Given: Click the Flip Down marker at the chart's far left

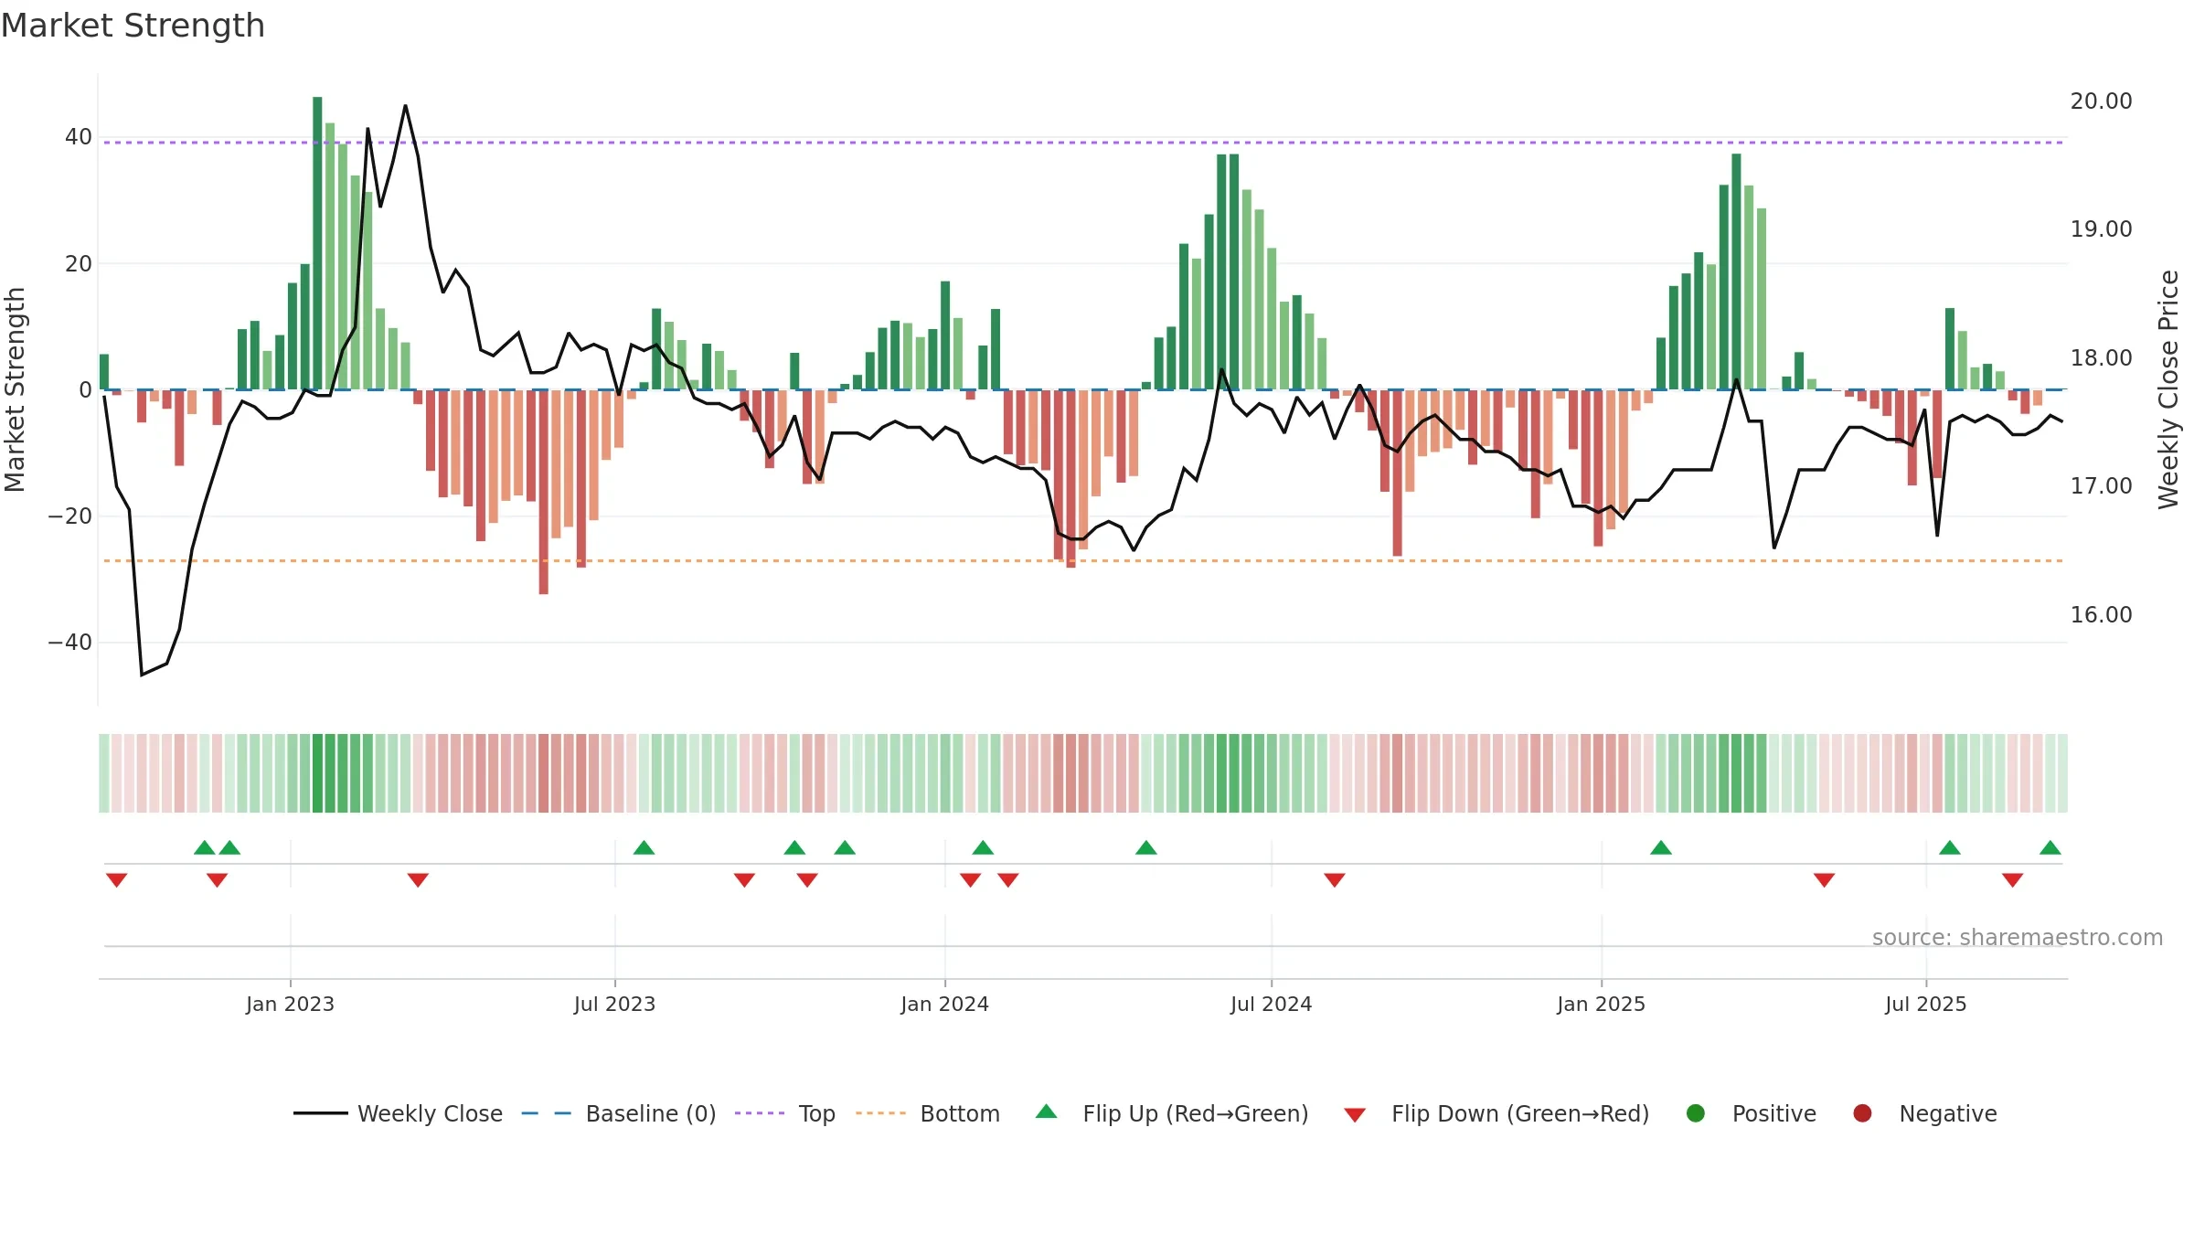Looking at the screenshot, I should (116, 879).
